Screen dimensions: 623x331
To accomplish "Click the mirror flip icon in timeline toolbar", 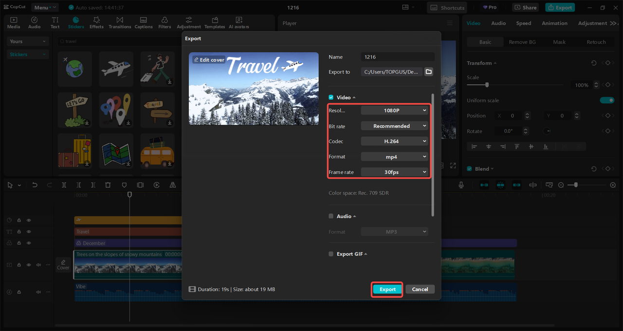I will tap(173, 185).
